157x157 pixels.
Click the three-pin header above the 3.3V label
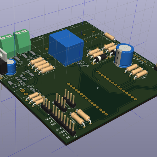click(47, 106)
